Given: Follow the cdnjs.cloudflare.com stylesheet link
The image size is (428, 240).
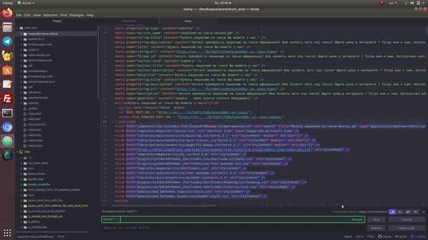Looking at the screenshot, I should 224,149.
